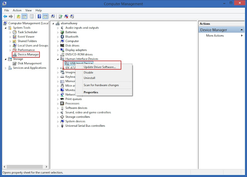Open the Action menu
Screen dimensions: 247x177
pyautogui.click(x=17, y=10)
